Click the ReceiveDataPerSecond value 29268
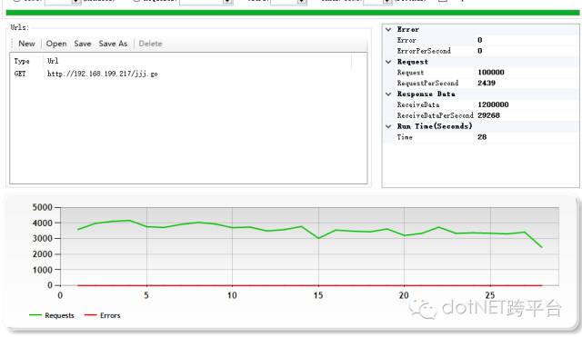This screenshot has height=337, width=582. point(488,115)
